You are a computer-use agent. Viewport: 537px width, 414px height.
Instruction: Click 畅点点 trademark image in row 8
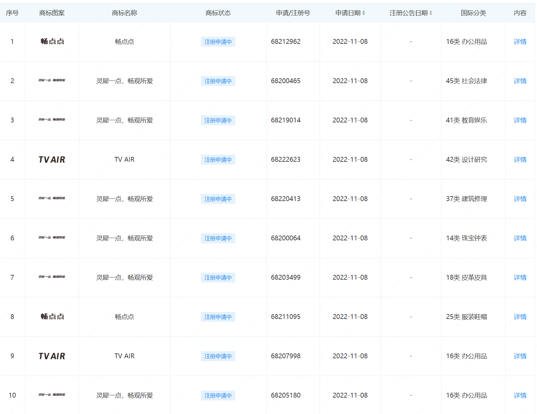[x=52, y=316]
